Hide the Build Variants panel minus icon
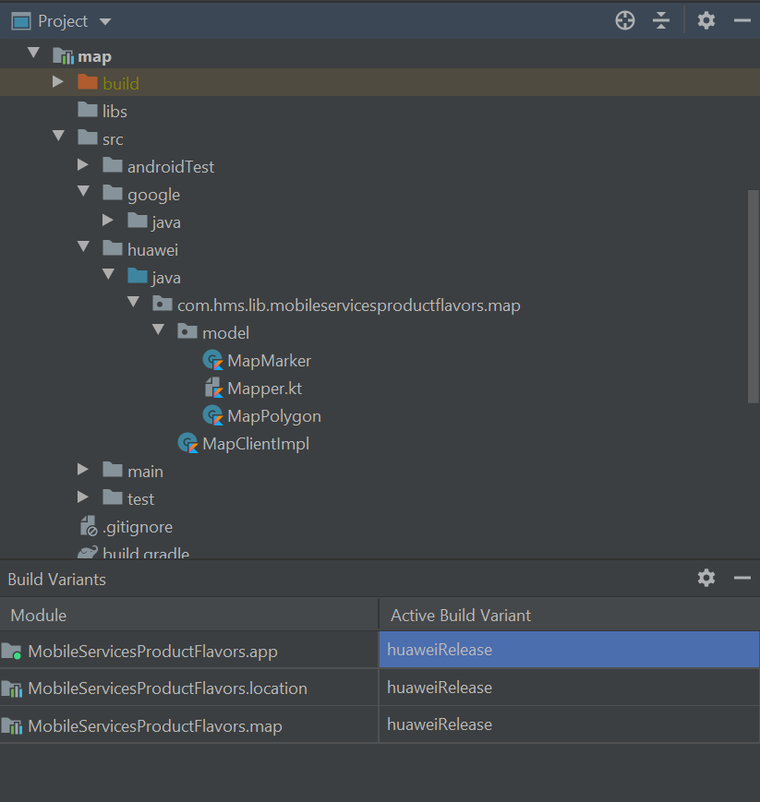The width and height of the screenshot is (760, 802). pos(742,578)
